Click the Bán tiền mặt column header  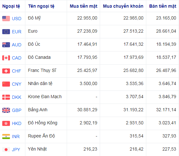click(x=163, y=6)
